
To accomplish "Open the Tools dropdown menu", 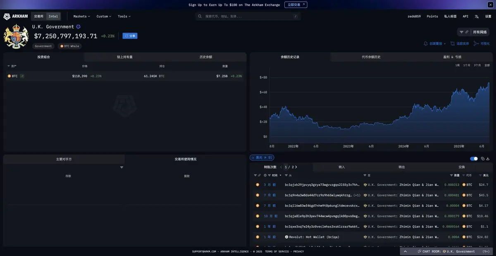I will (x=124, y=17).
